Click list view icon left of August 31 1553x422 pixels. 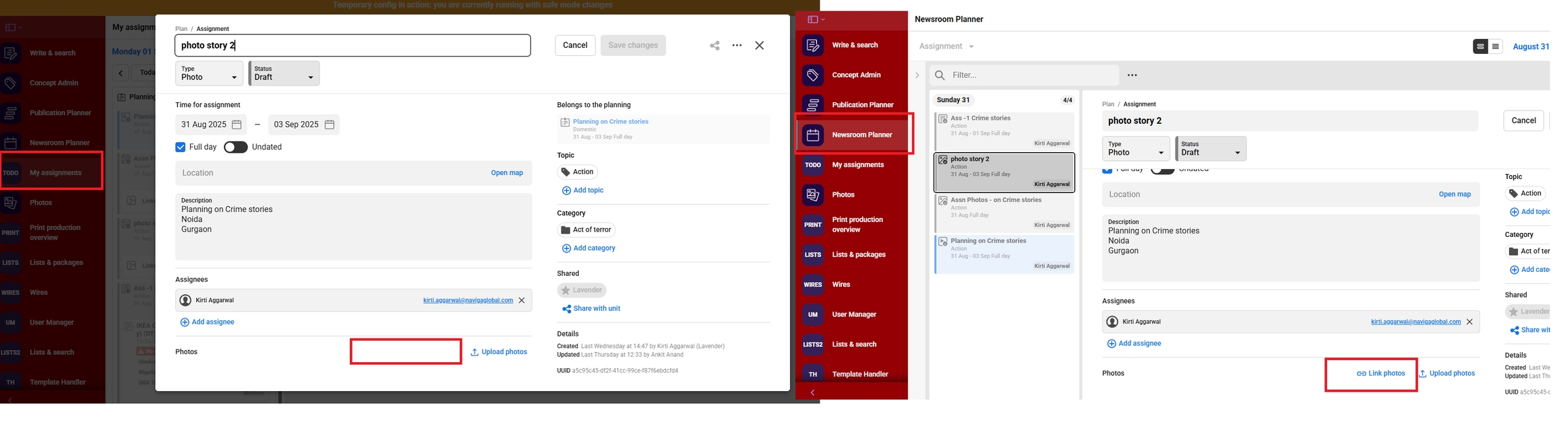click(1495, 46)
